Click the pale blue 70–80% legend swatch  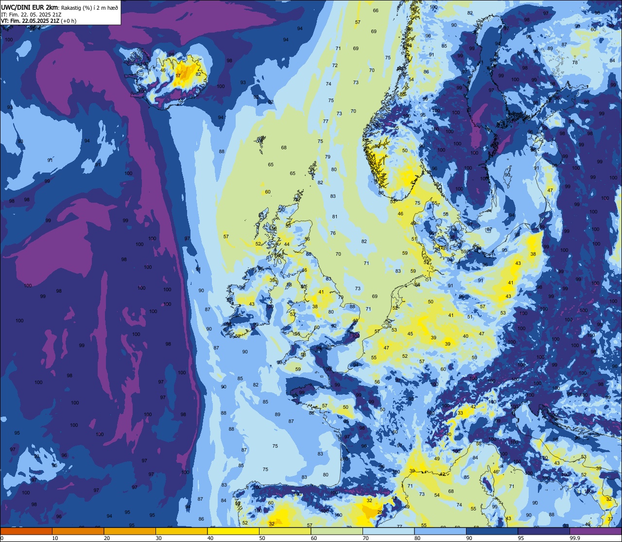pyautogui.click(x=388, y=531)
